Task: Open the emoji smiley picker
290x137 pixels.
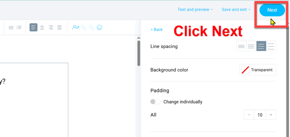Action: coord(99,27)
